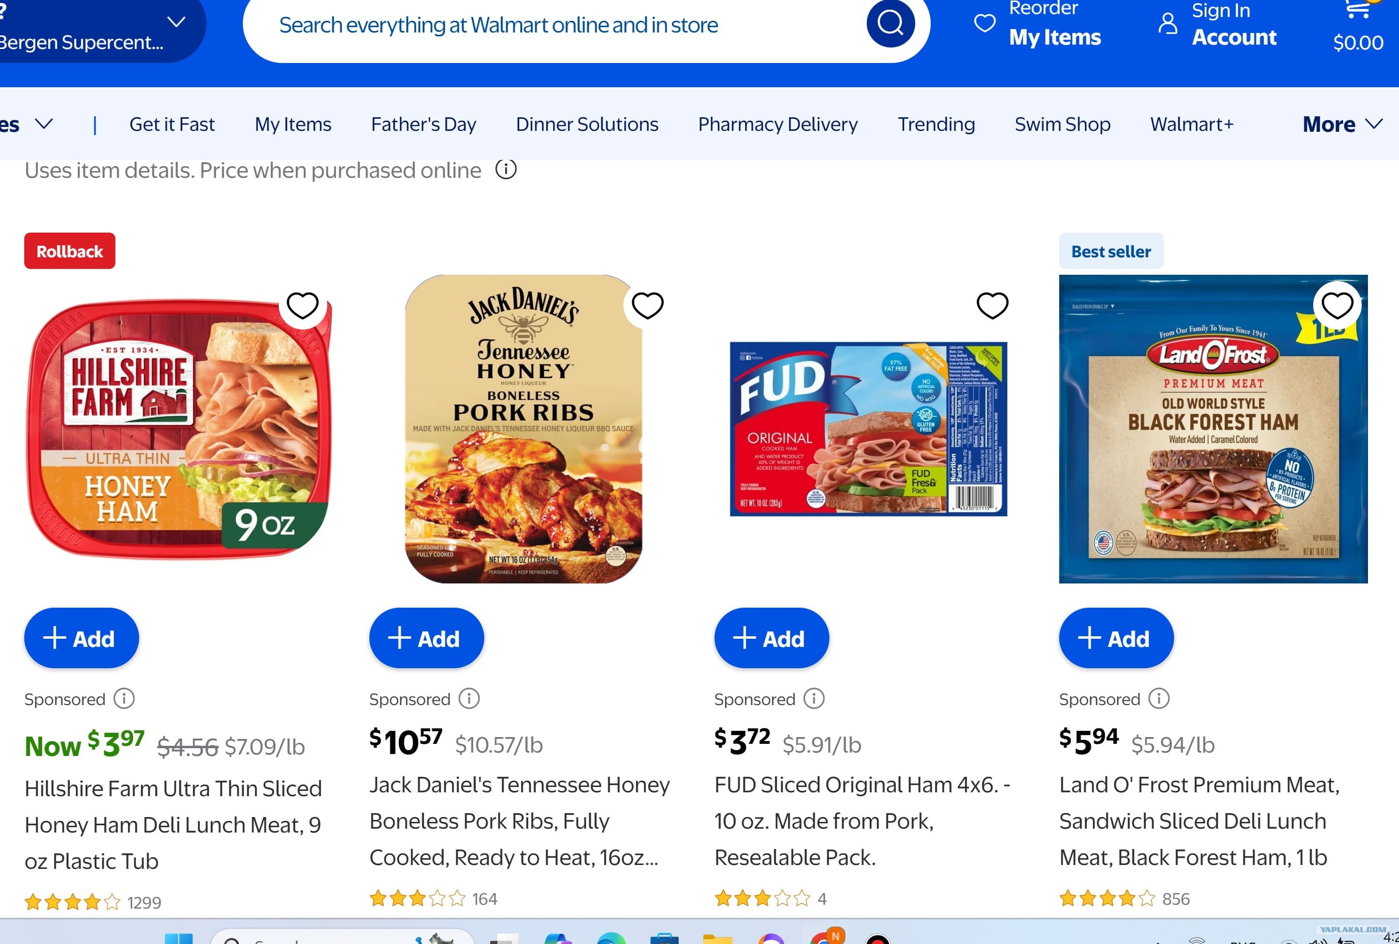Click the Walmart search input field
This screenshot has width=1399, height=944.
click(x=554, y=25)
